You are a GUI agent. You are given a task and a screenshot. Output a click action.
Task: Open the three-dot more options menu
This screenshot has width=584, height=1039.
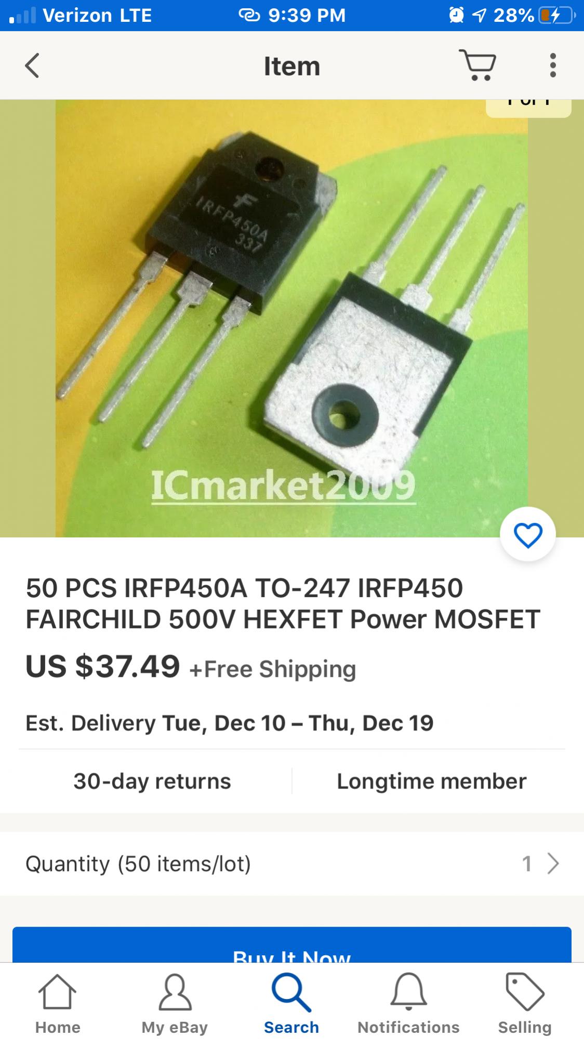point(553,65)
